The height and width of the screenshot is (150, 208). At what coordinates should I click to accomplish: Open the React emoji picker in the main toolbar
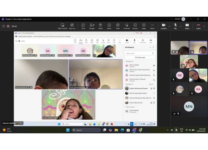[109, 26]
